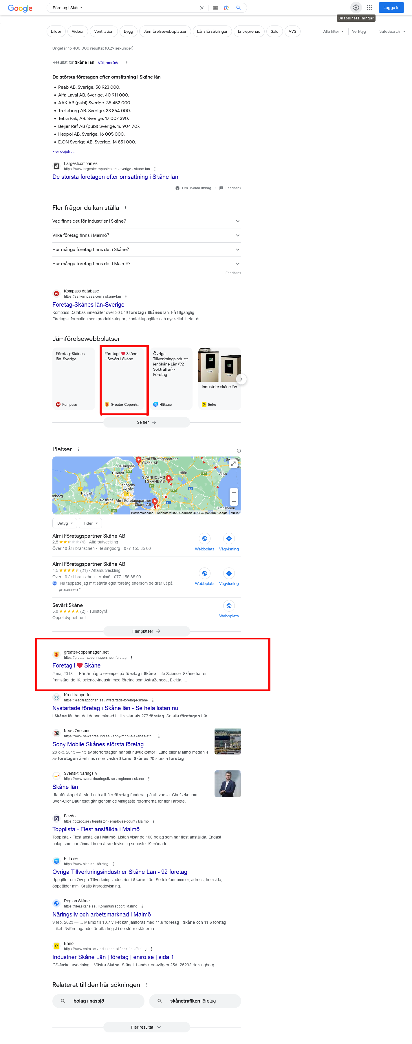Expand the map to fullscreen
Screen dimensions: 412x1044
(234, 463)
